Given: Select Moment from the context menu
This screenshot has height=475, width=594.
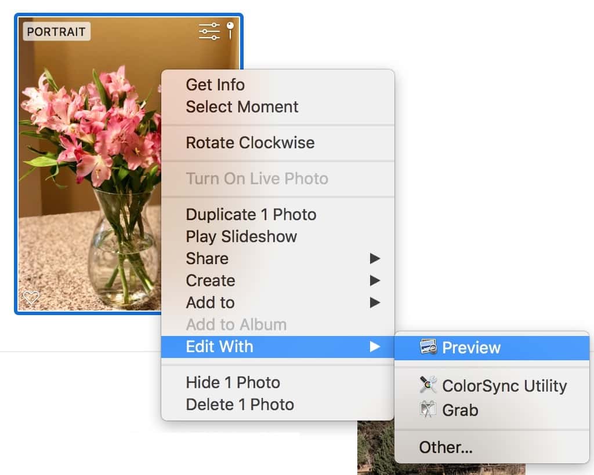Looking at the screenshot, I should (x=242, y=107).
